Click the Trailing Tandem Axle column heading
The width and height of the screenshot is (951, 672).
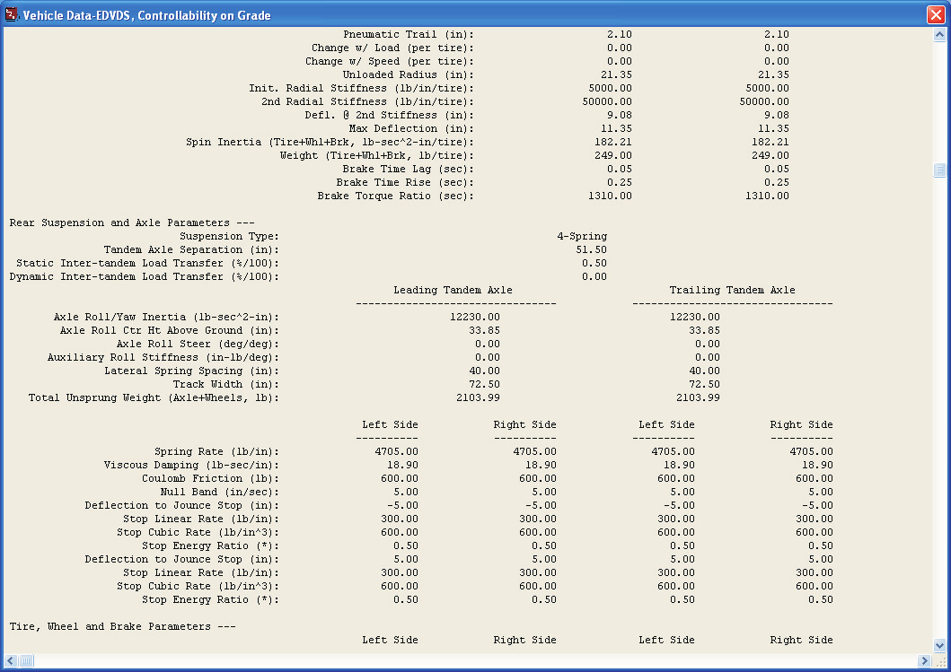point(732,291)
